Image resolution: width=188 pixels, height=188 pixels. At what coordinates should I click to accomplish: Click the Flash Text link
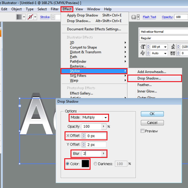(x=149, y=17)
